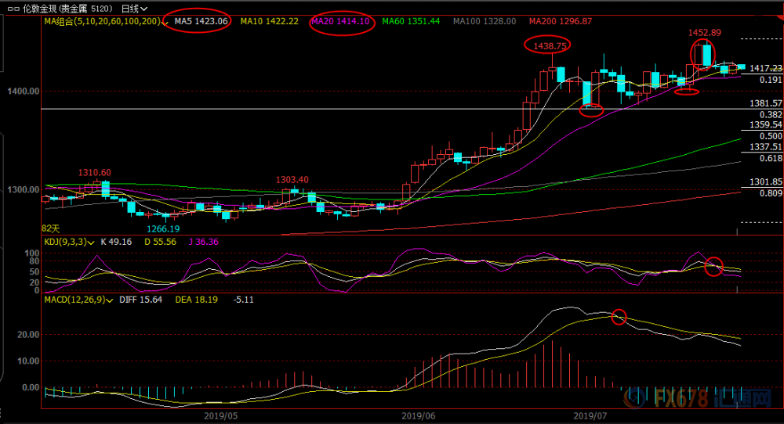Click the 1266.19 low price label
Viewport: 784px width, 424px height.
pyautogui.click(x=163, y=229)
